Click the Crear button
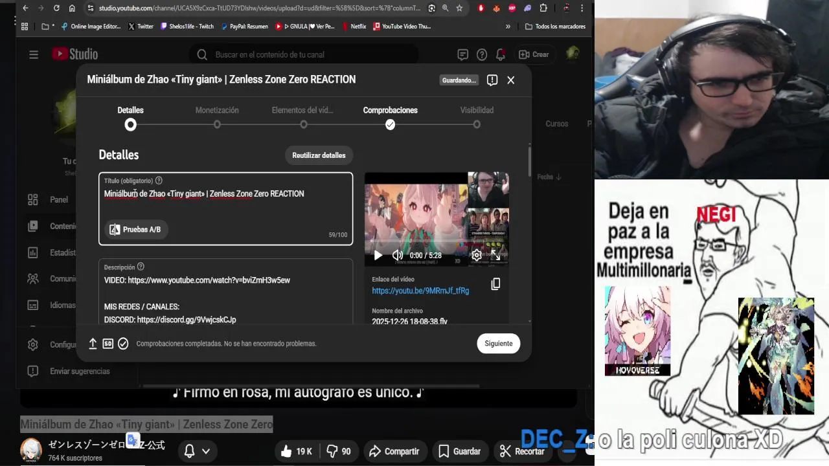829x466 pixels. pyautogui.click(x=534, y=54)
